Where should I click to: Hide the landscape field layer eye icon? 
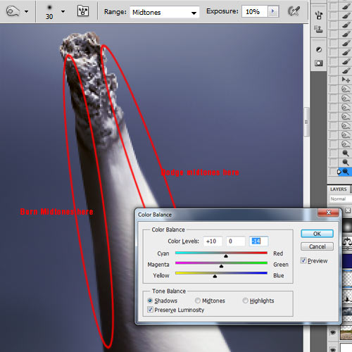[333, 332]
